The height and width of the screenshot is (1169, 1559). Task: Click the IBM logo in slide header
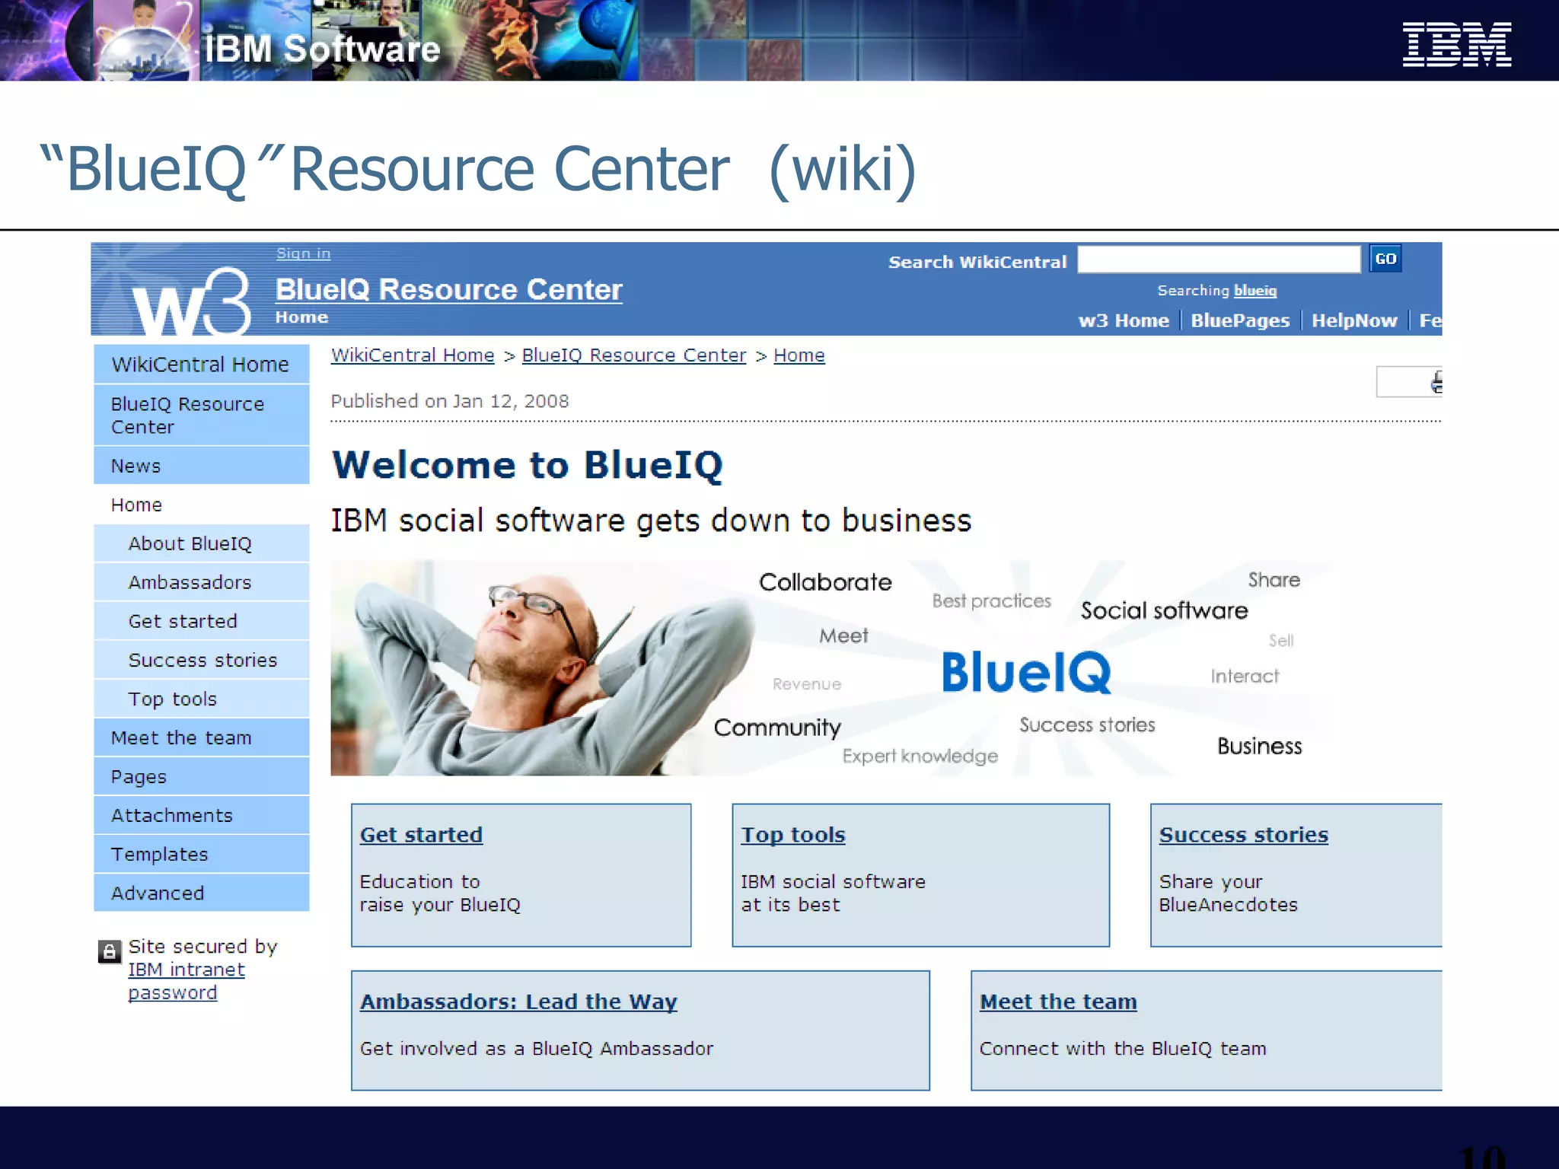point(1457,44)
